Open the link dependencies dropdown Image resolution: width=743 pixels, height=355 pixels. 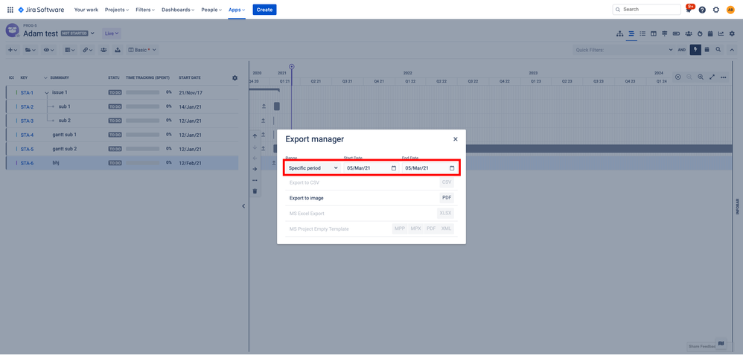click(87, 50)
